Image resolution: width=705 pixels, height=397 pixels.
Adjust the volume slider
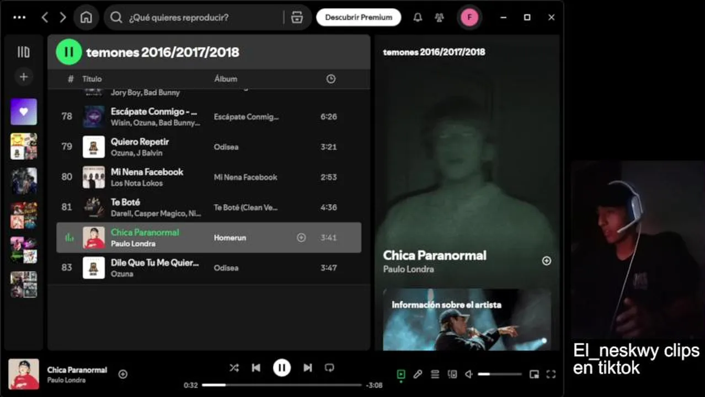click(x=500, y=374)
